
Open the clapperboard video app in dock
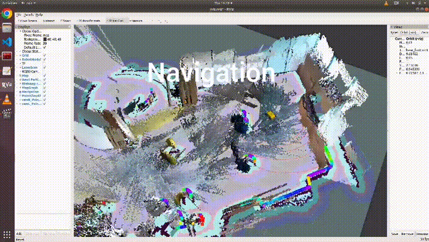7,114
